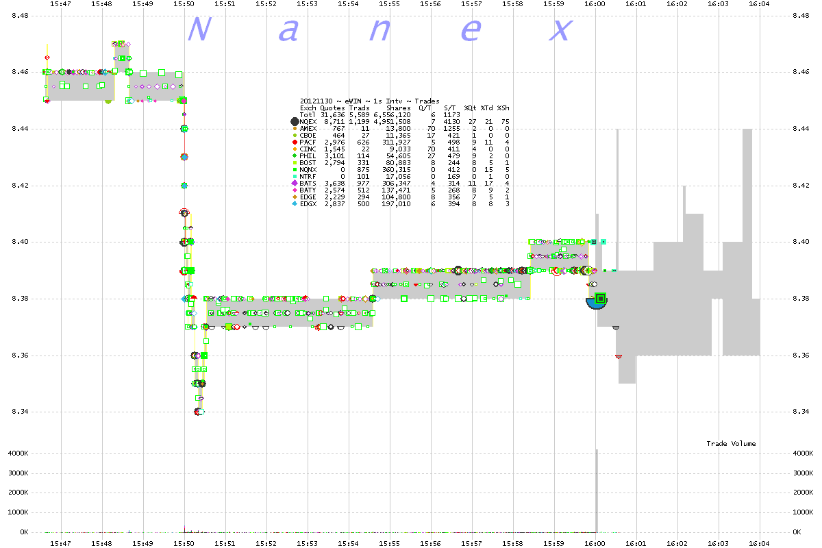Click NQEX shares value 4,951,508
The height and width of the screenshot is (548, 822).
393,122
